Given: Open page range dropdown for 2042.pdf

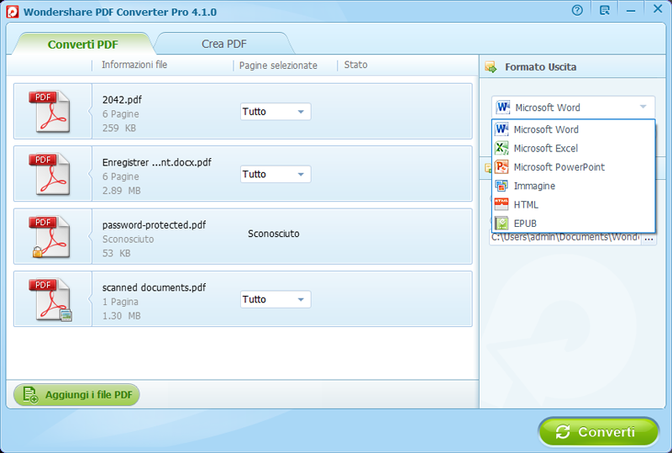Looking at the screenshot, I should [276, 112].
